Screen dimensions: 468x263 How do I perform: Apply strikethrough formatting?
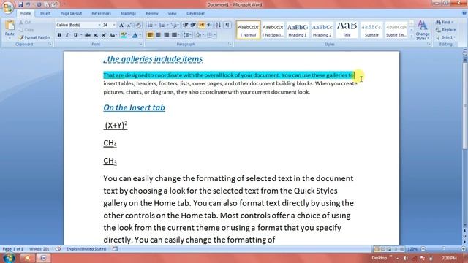[x=88, y=35]
